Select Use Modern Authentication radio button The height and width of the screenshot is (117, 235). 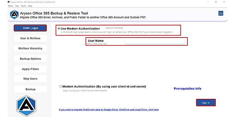59,29
